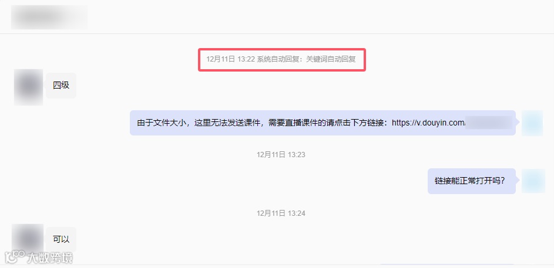Click the blurred end of the douyin link
This screenshot has height=268, width=554.
pos(489,123)
